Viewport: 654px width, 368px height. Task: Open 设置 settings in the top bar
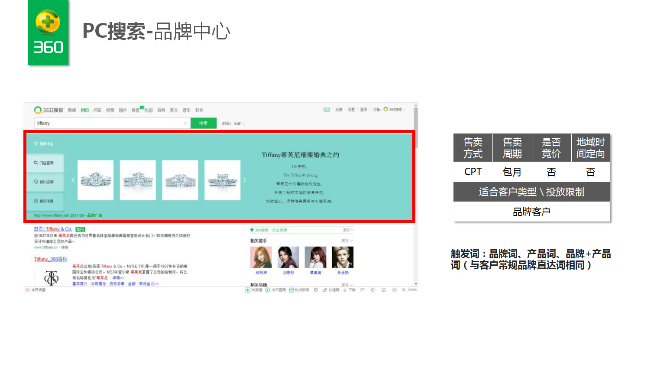tap(351, 110)
